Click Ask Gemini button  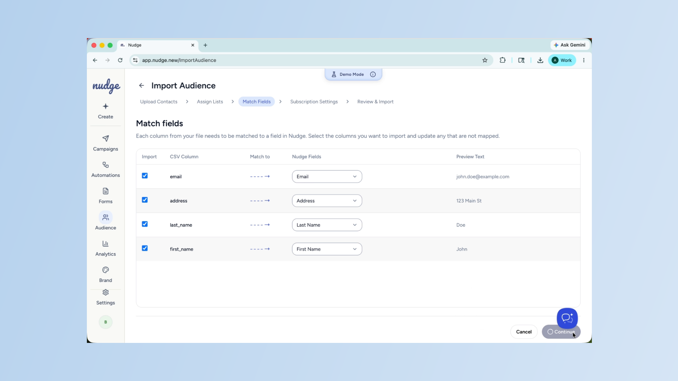tap(570, 45)
